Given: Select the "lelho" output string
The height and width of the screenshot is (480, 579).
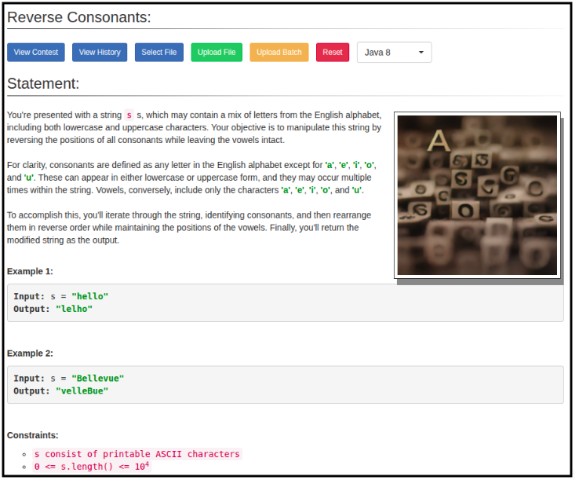Looking at the screenshot, I should click(x=74, y=309).
